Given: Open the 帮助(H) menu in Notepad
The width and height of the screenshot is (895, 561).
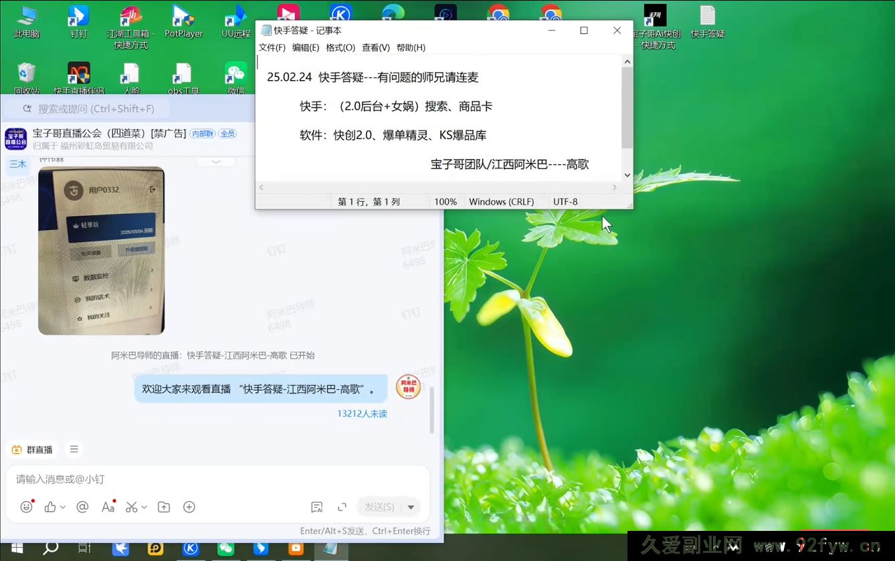Looking at the screenshot, I should [411, 47].
